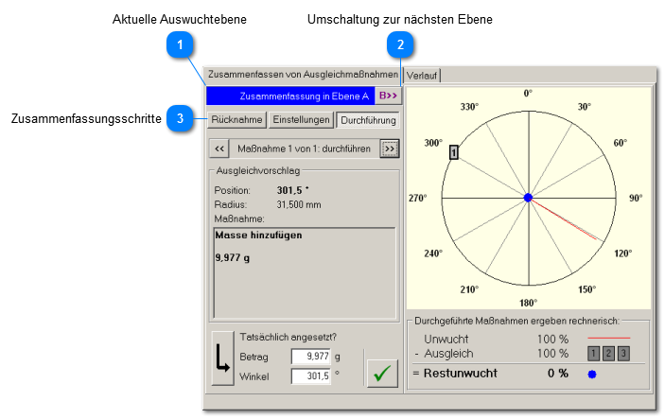The image size is (665, 419).
Task: Activate the Rücknahme step
Action: click(236, 120)
